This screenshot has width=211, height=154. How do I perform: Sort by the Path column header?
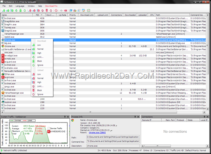[172, 15]
